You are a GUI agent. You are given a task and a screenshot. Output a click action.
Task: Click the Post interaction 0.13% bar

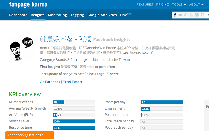coord(162,115)
